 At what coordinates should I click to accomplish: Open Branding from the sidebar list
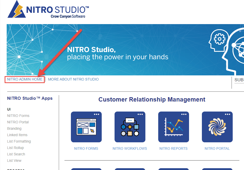pyautogui.click(x=14, y=128)
